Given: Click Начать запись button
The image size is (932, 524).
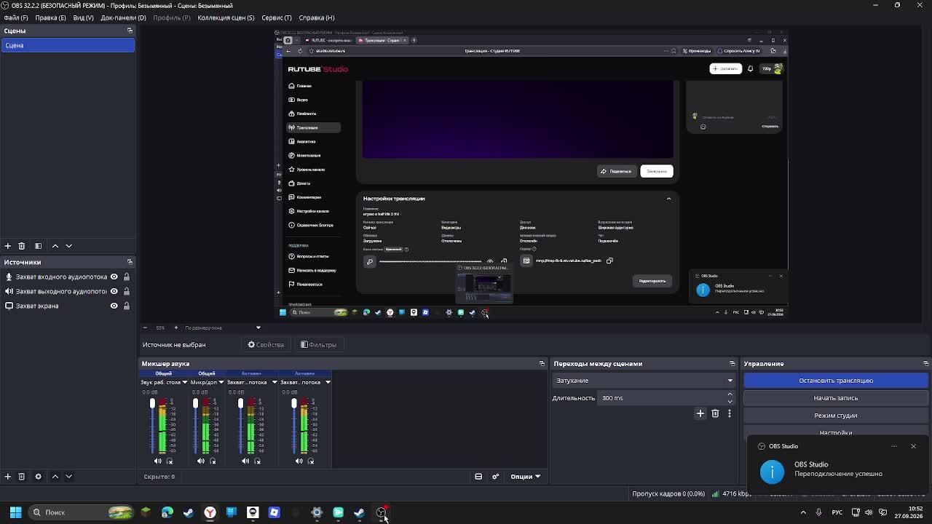Looking at the screenshot, I should pos(836,398).
